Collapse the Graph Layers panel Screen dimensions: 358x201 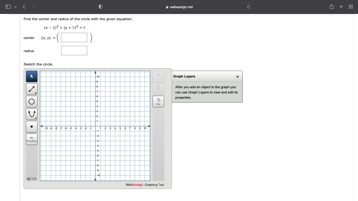coord(237,76)
